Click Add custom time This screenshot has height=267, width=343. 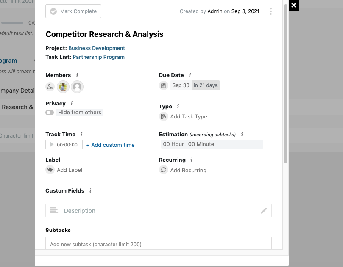pos(110,144)
